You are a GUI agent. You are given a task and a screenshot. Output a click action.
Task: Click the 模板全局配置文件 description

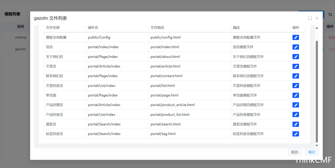coord(247,37)
